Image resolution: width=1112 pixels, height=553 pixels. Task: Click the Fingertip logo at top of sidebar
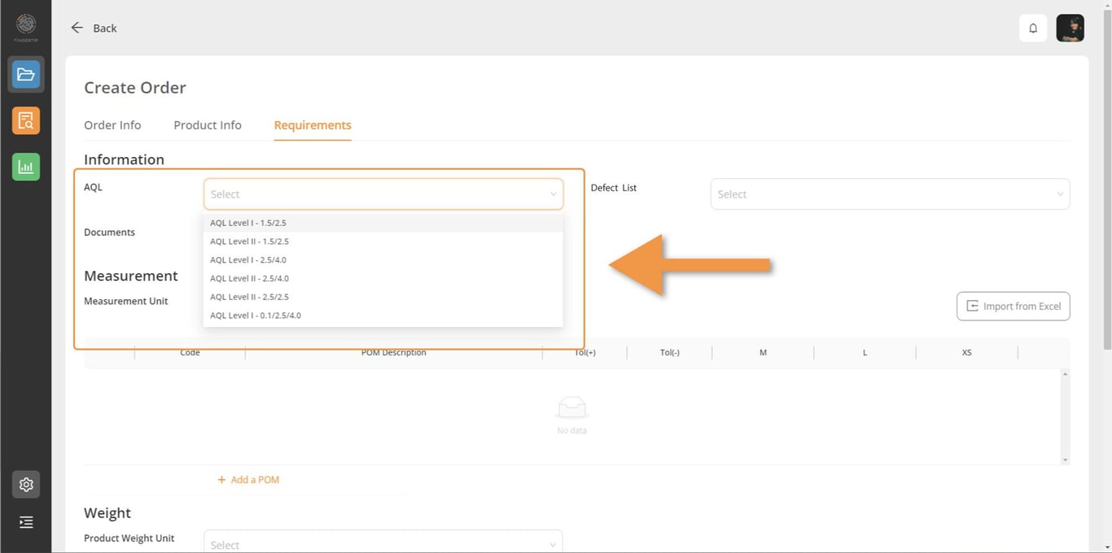point(26,26)
